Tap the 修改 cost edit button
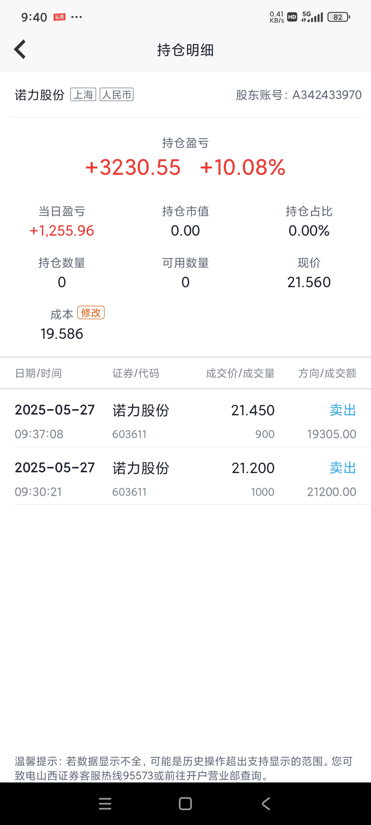Viewport: 371px width, 825px height. 91,312
